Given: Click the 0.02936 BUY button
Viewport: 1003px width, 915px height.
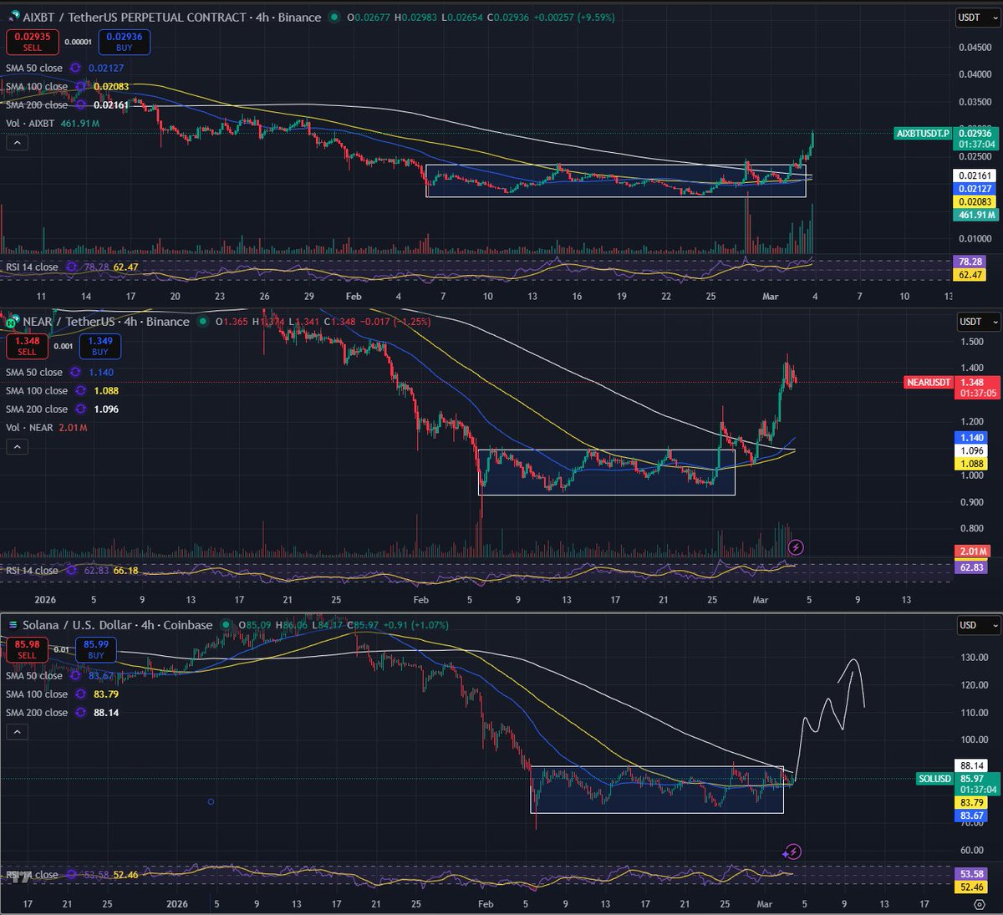Looking at the screenshot, I should [x=124, y=42].
